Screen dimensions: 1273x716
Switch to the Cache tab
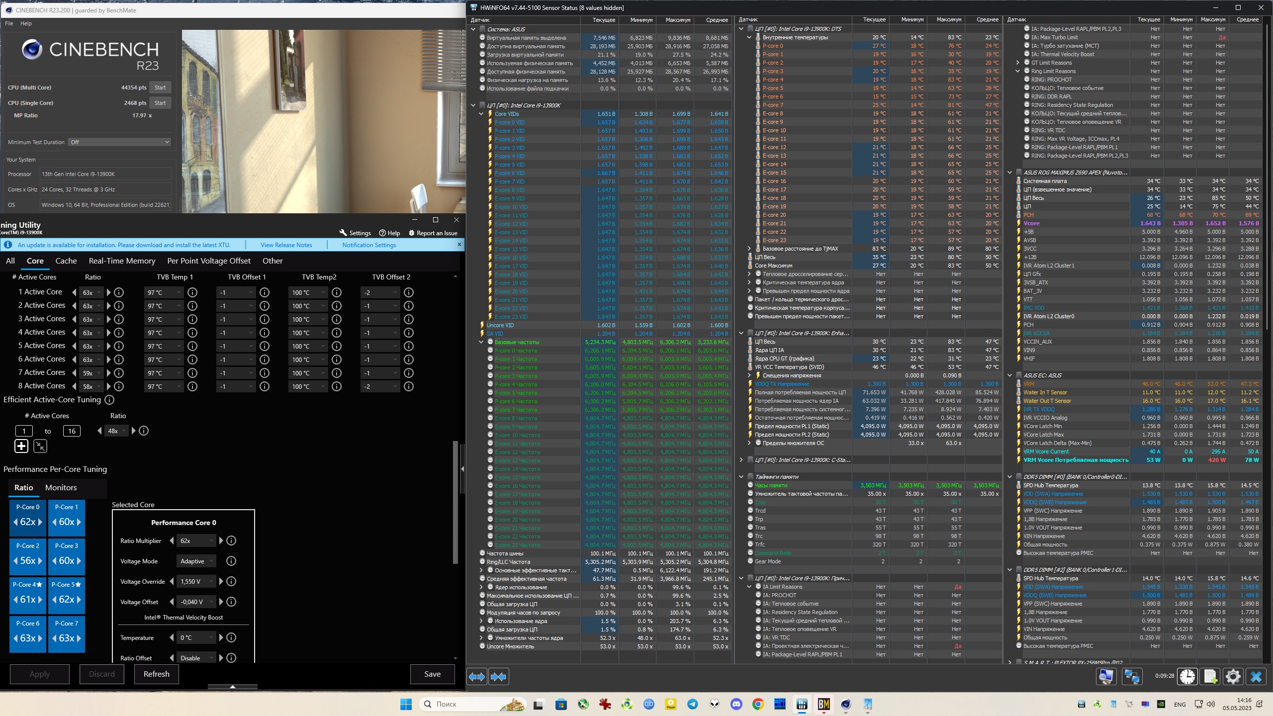66,261
